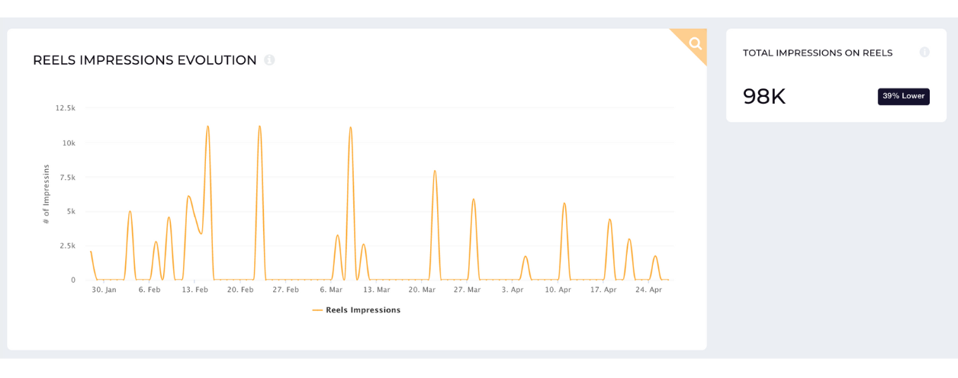Image resolution: width=958 pixels, height=378 pixels.
Task: Click the 24. Apr x-axis label
Action: pos(649,290)
